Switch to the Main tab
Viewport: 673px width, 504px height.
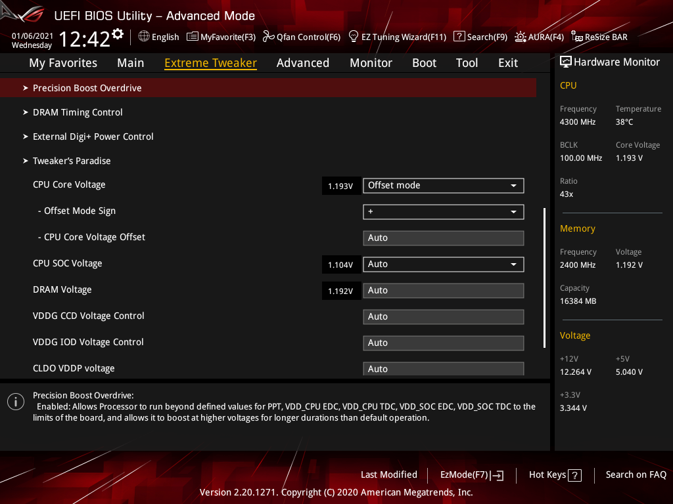[131, 63]
